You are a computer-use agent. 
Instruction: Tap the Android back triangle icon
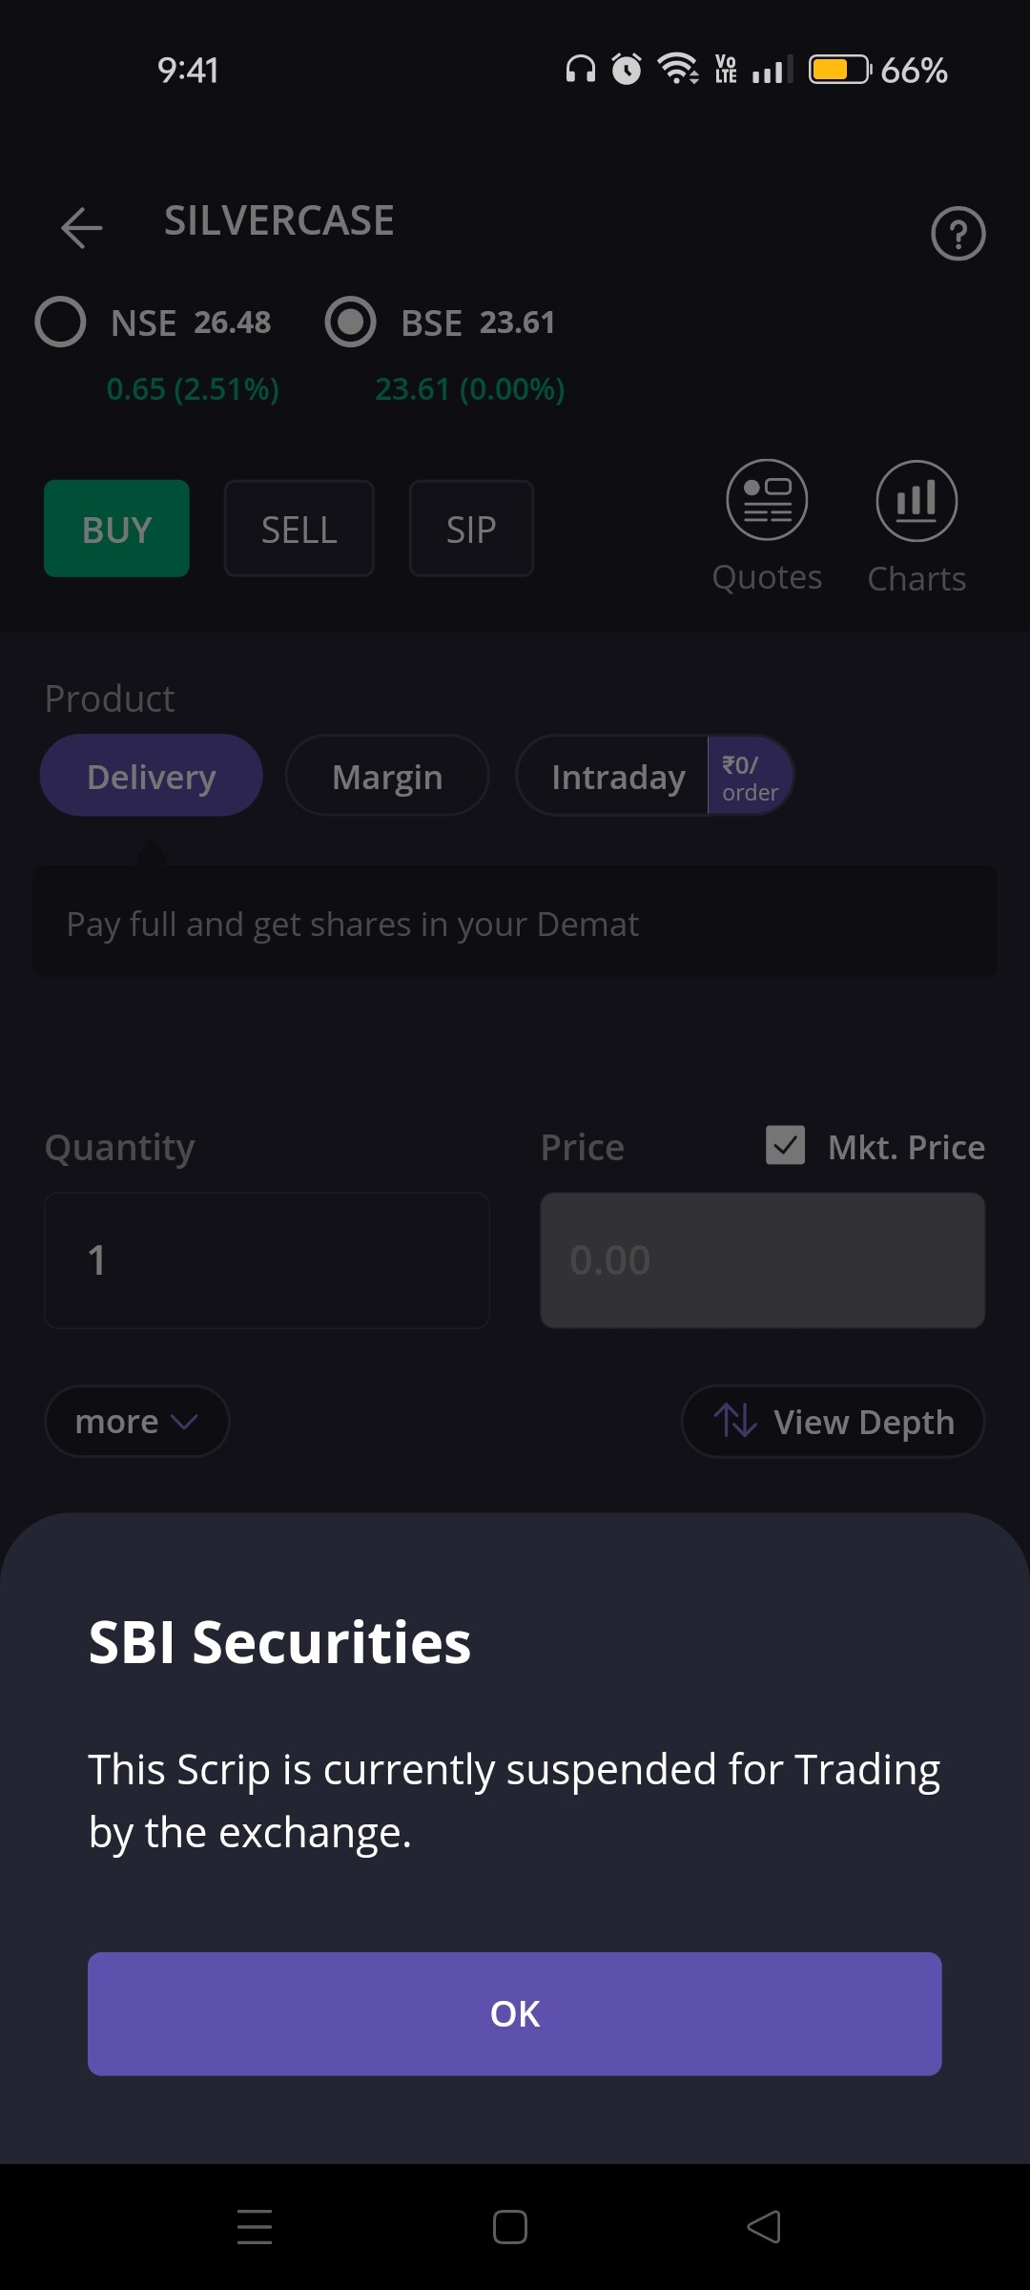(x=764, y=2227)
